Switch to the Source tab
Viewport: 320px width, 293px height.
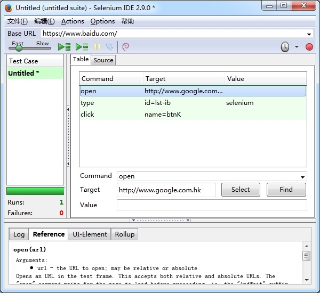103,60
